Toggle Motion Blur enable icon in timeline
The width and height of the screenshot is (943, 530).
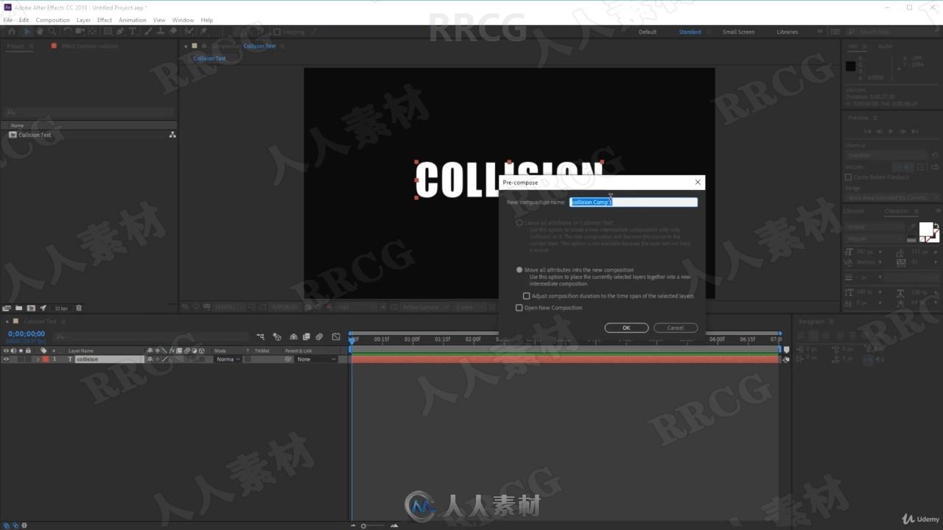(x=319, y=336)
